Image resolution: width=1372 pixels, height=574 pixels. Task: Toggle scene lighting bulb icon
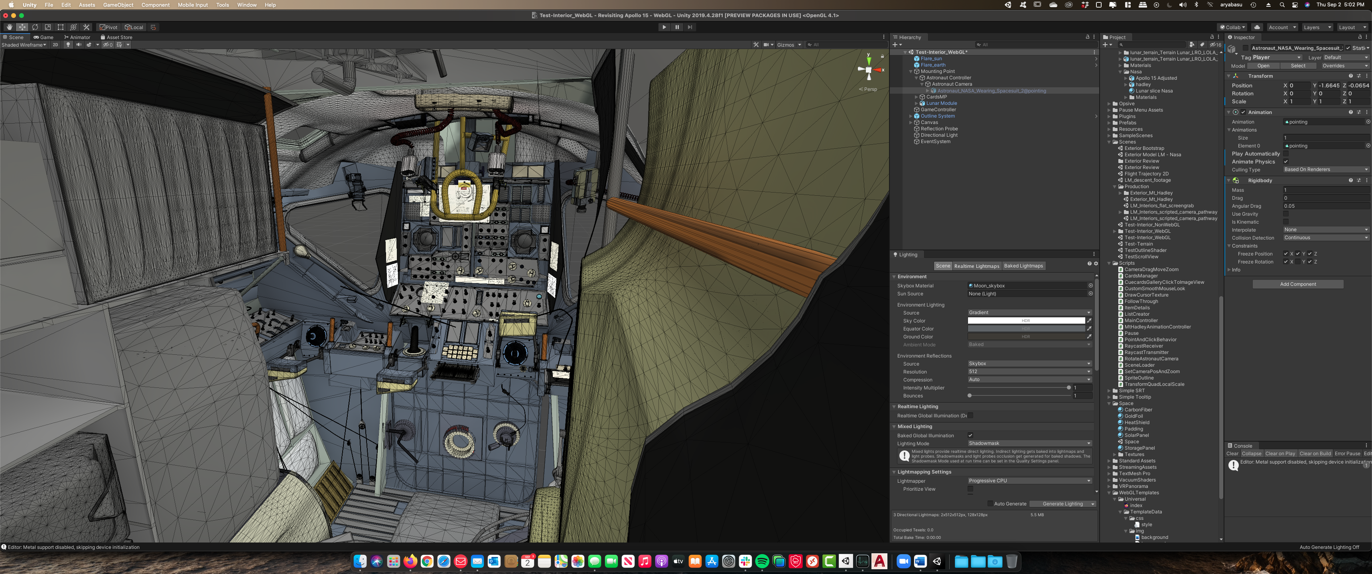[68, 45]
